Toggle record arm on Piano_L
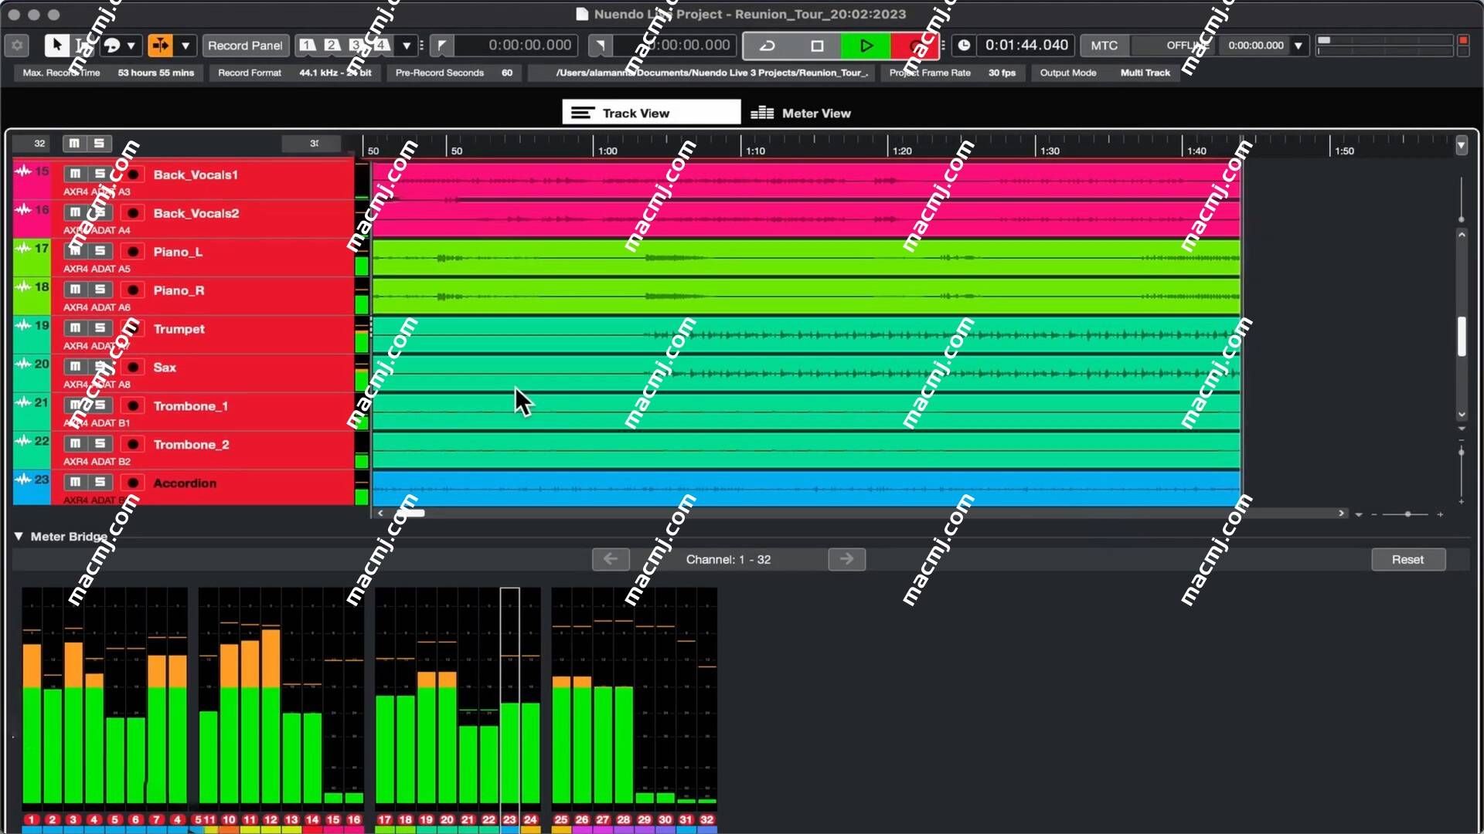Screen dimensions: 1484x834 pyautogui.click(x=133, y=251)
